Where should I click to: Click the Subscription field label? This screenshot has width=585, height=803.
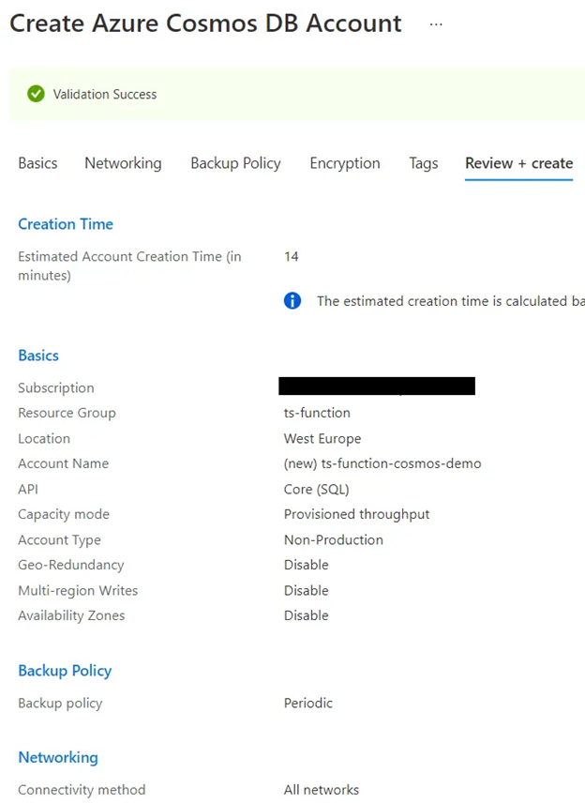[56, 388]
